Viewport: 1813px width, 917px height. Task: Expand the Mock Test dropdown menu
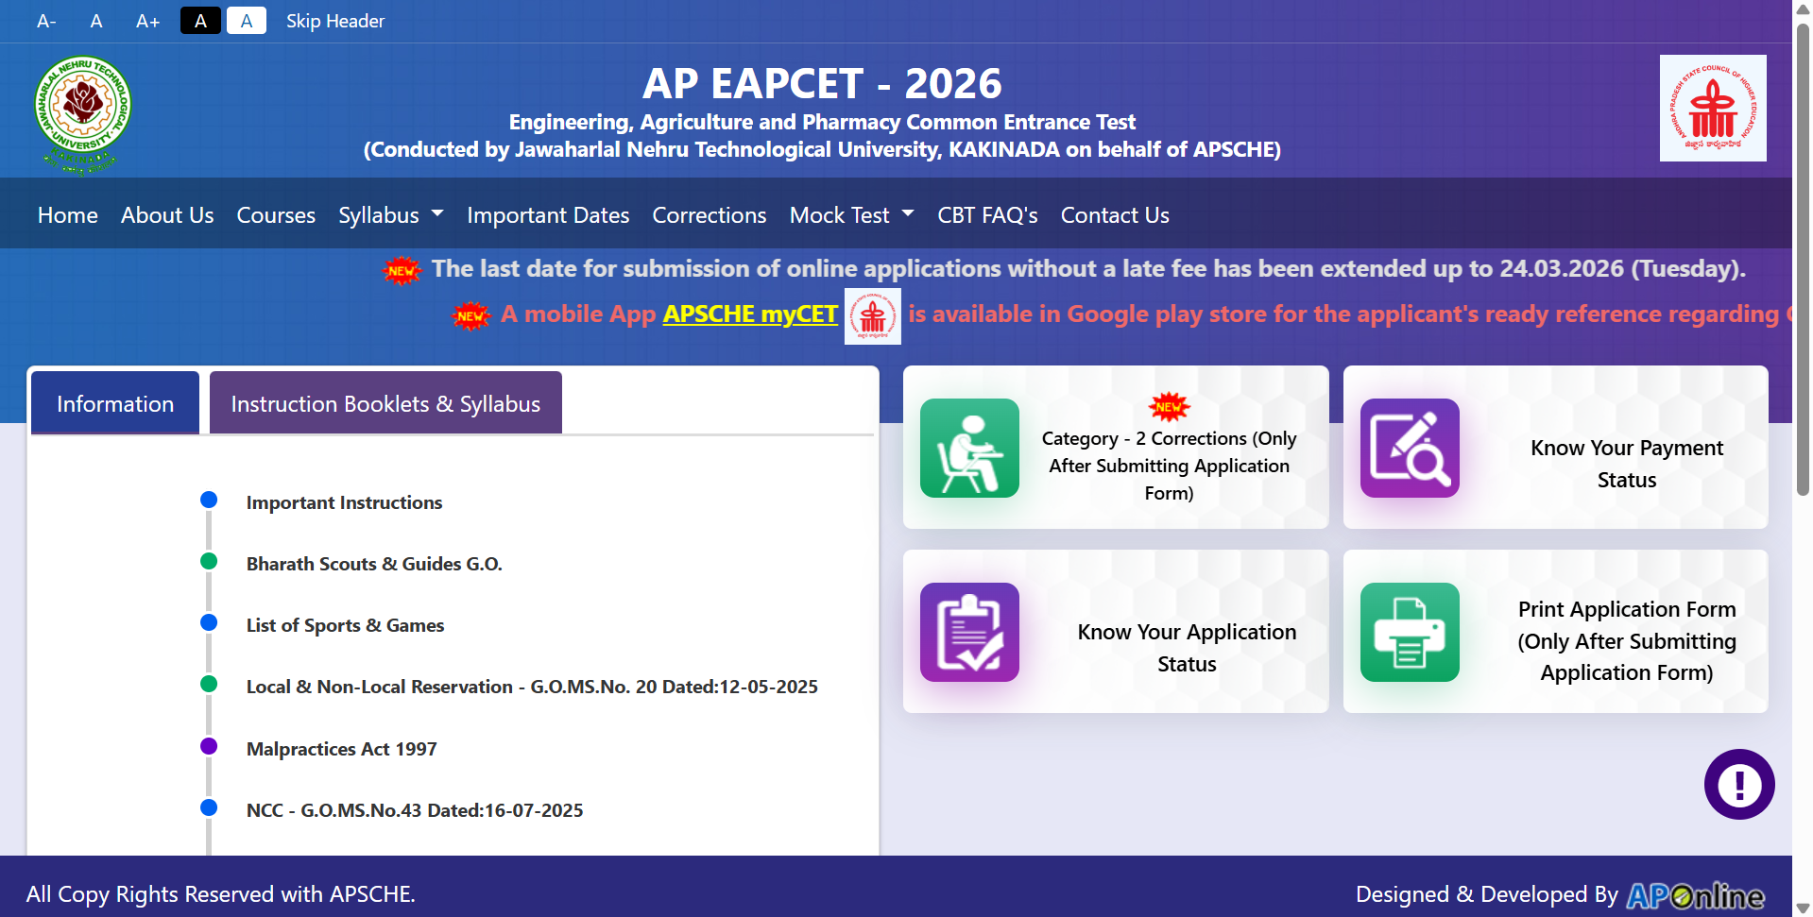(x=850, y=215)
